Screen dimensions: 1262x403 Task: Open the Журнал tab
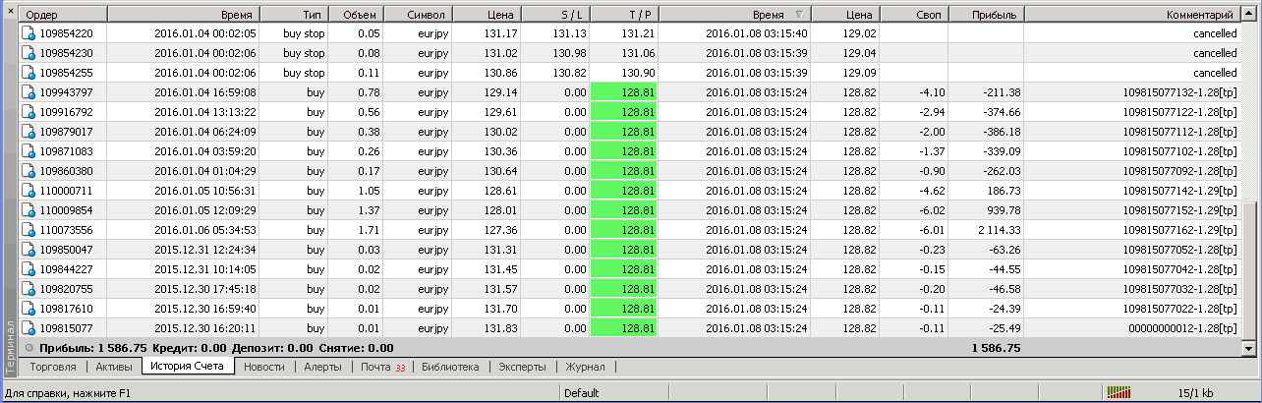point(586,367)
